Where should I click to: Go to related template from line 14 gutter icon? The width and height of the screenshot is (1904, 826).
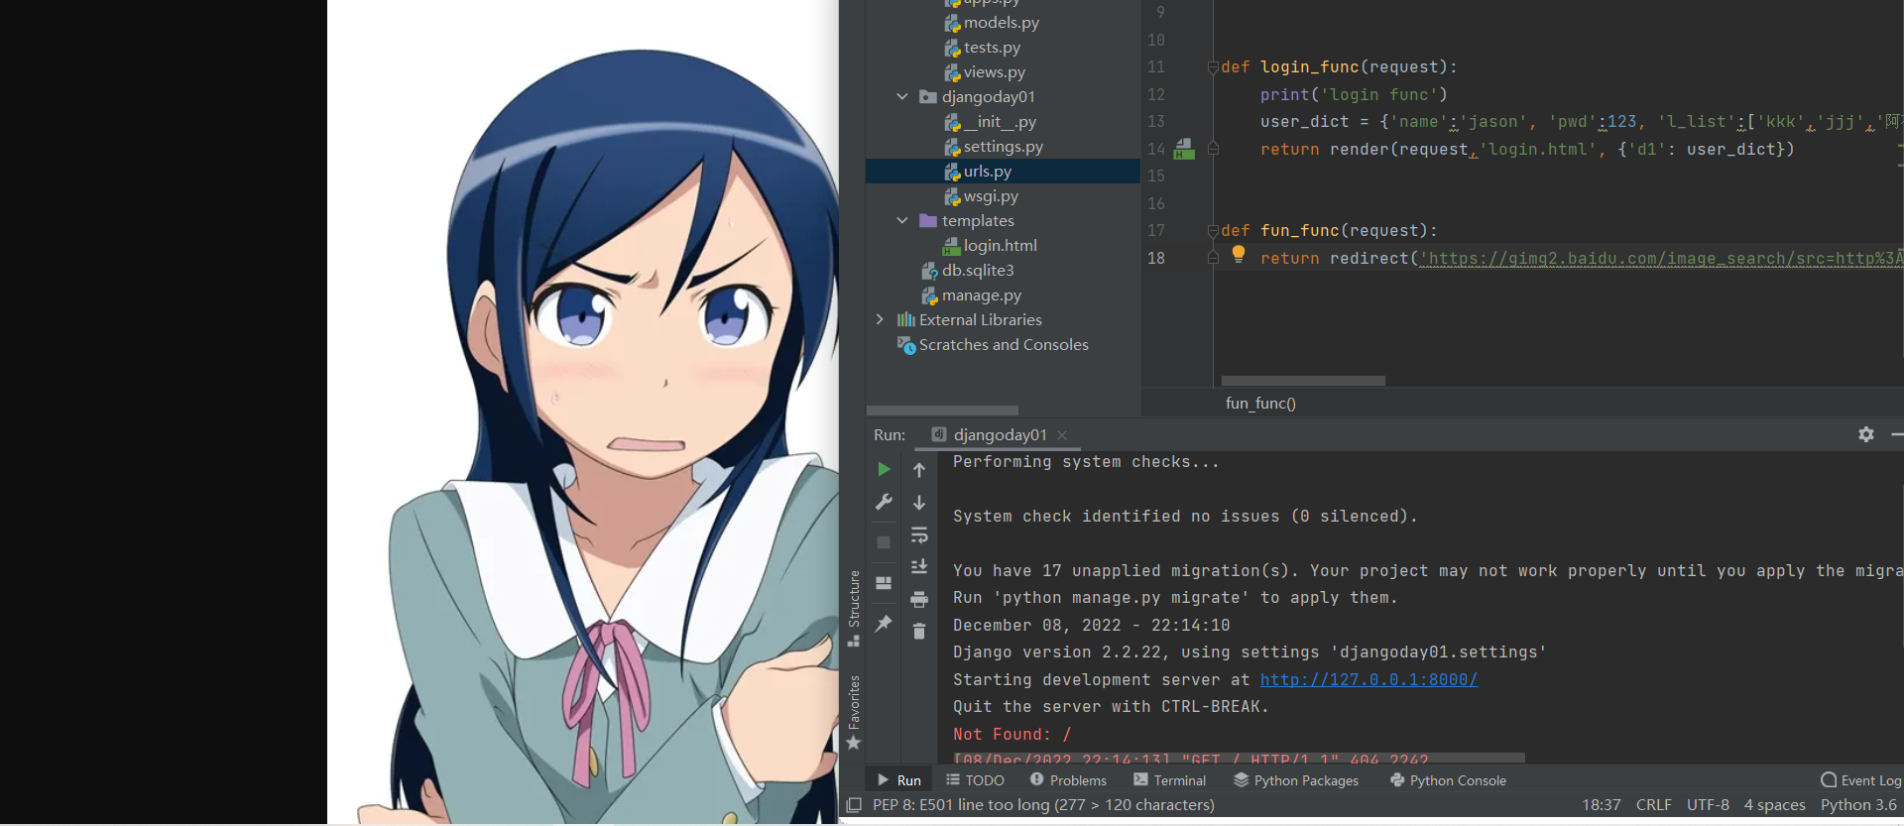point(1184,149)
